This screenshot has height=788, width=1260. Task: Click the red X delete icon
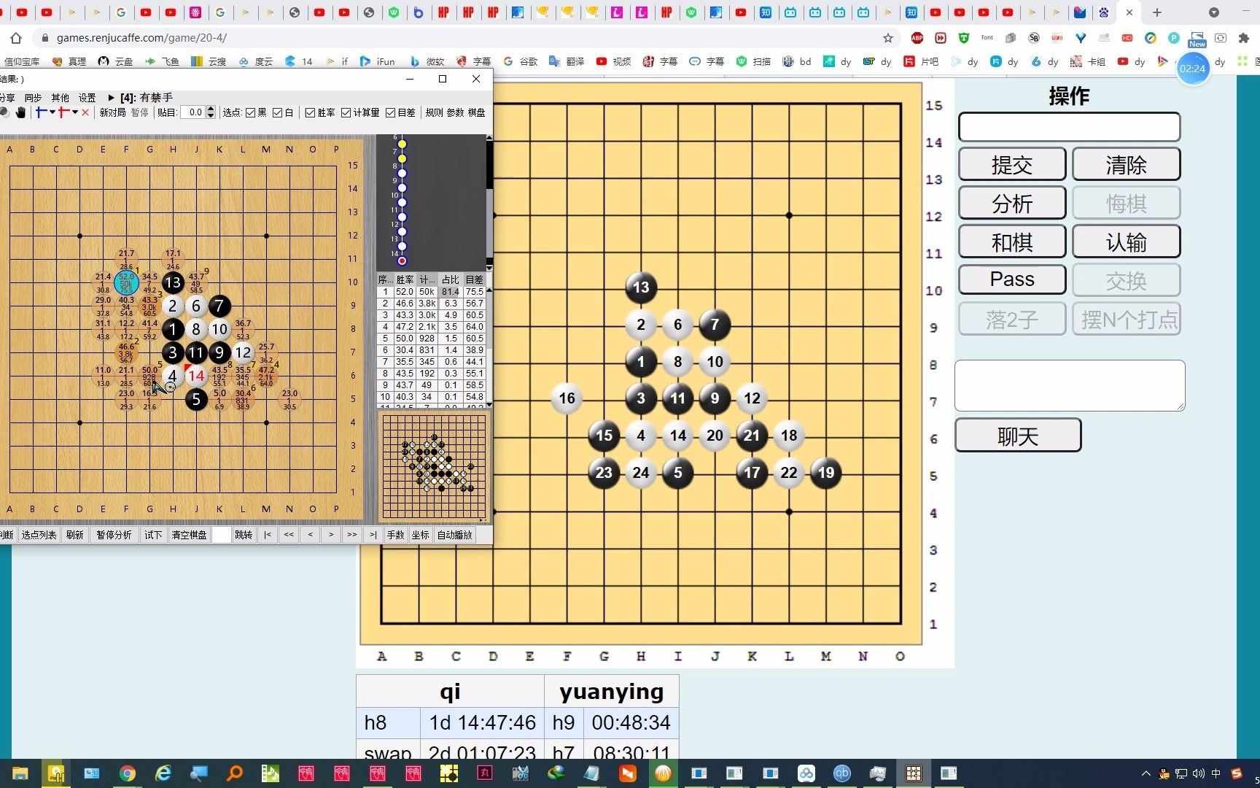tap(85, 112)
